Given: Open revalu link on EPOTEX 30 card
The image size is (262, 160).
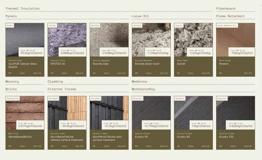Looking at the screenshot, I should [64, 73].
